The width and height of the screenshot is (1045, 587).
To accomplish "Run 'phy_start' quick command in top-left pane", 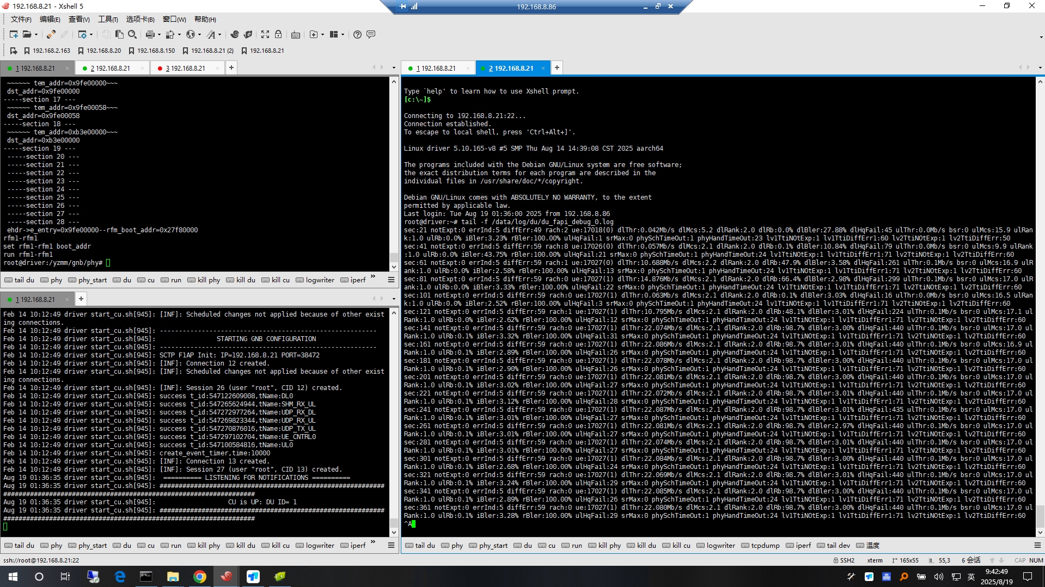I will [x=88, y=280].
